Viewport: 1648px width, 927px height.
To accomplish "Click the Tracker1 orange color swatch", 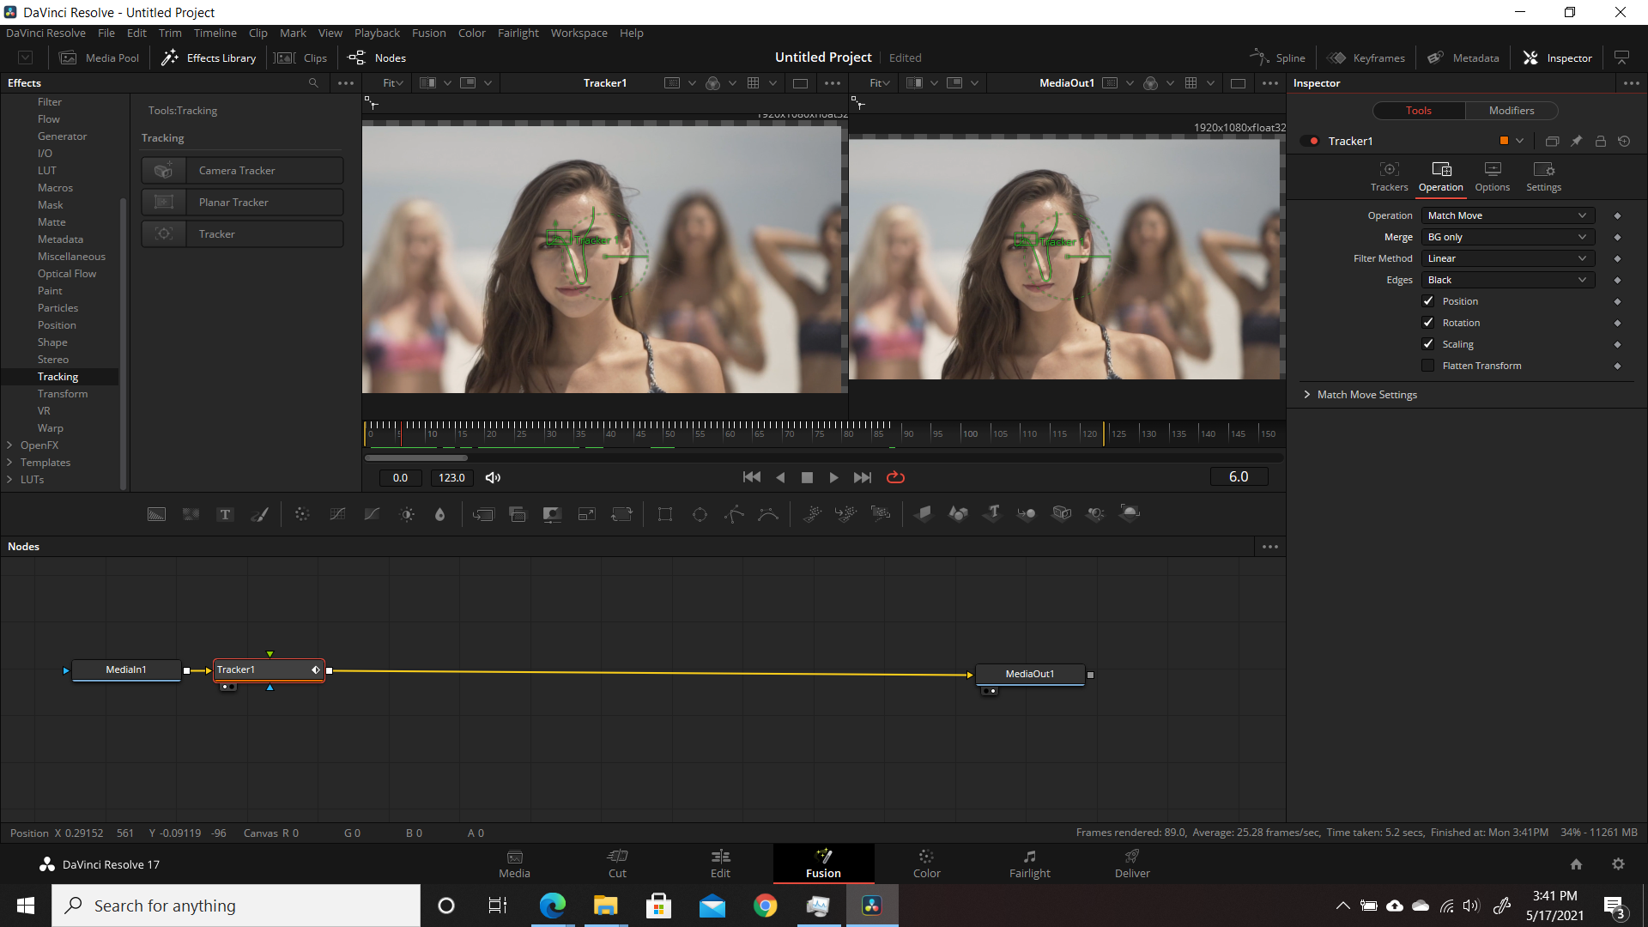I will pyautogui.click(x=1504, y=141).
